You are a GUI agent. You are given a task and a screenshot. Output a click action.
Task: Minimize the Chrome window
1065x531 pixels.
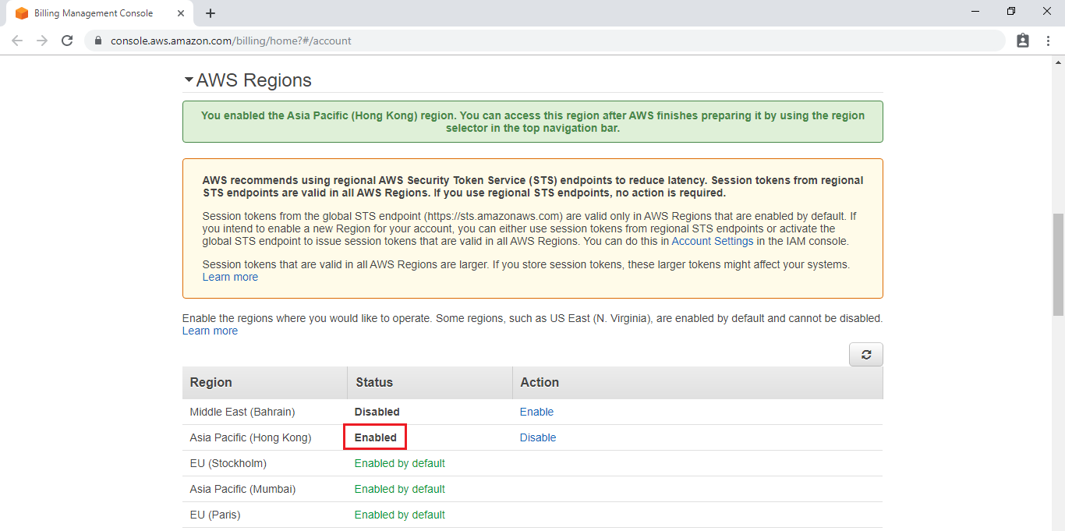[976, 11]
